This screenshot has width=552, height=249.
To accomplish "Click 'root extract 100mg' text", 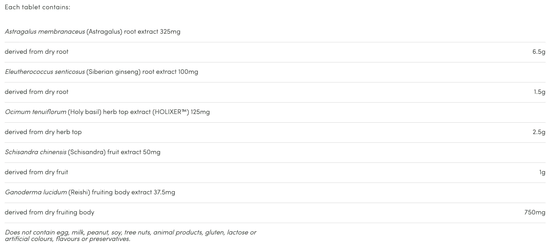I will [170, 72].
